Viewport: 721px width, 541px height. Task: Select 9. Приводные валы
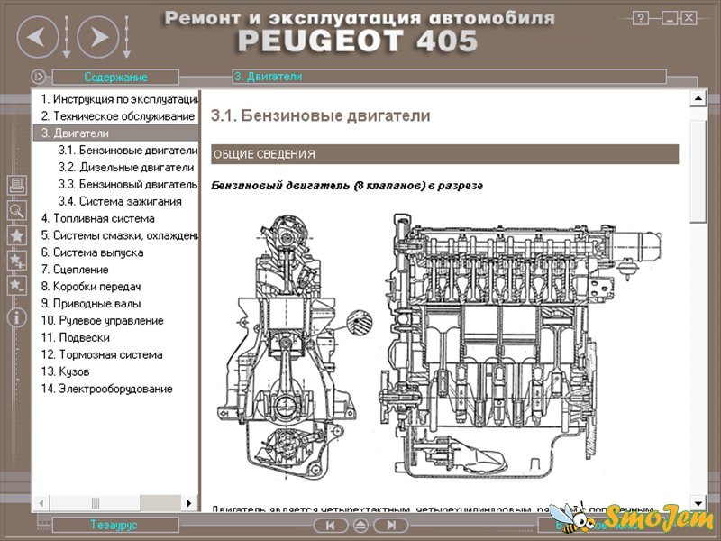tap(91, 303)
